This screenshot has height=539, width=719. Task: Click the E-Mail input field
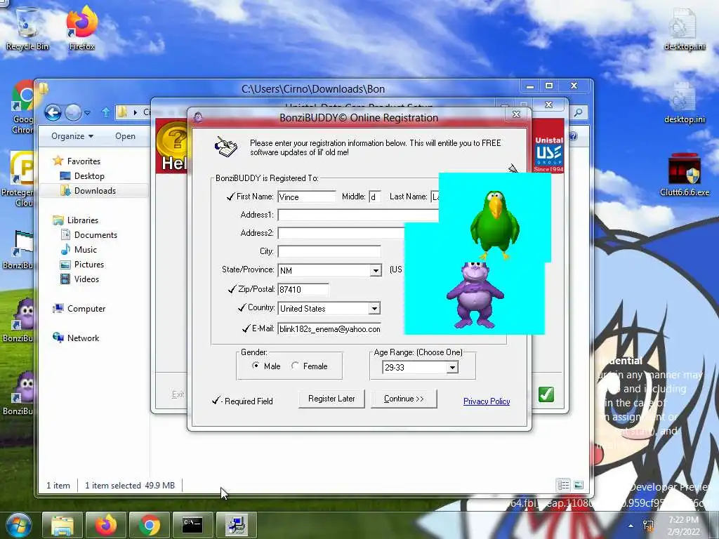(329, 328)
